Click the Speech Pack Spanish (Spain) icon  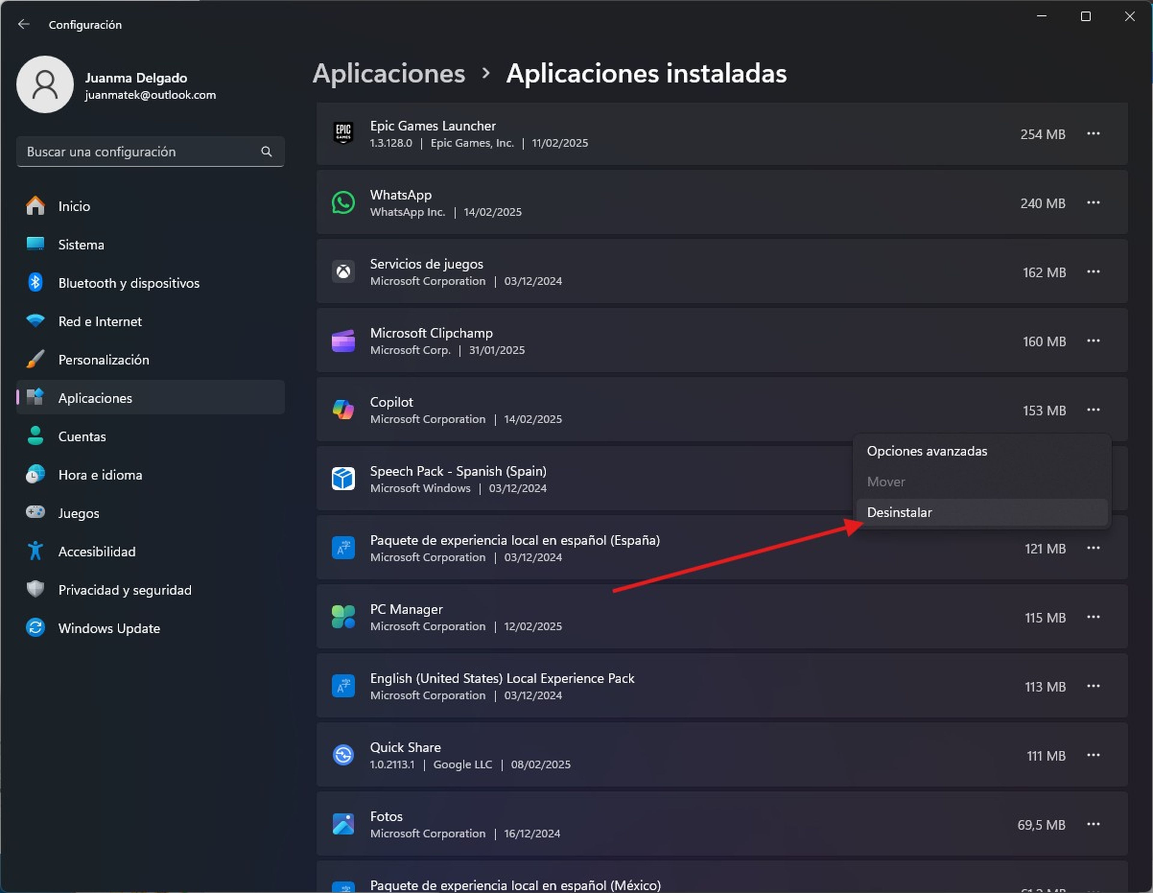pyautogui.click(x=343, y=479)
